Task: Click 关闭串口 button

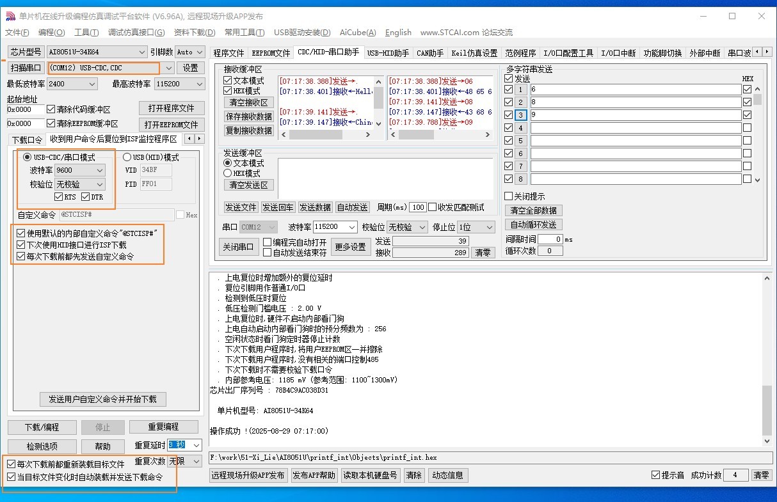Action: click(x=238, y=247)
